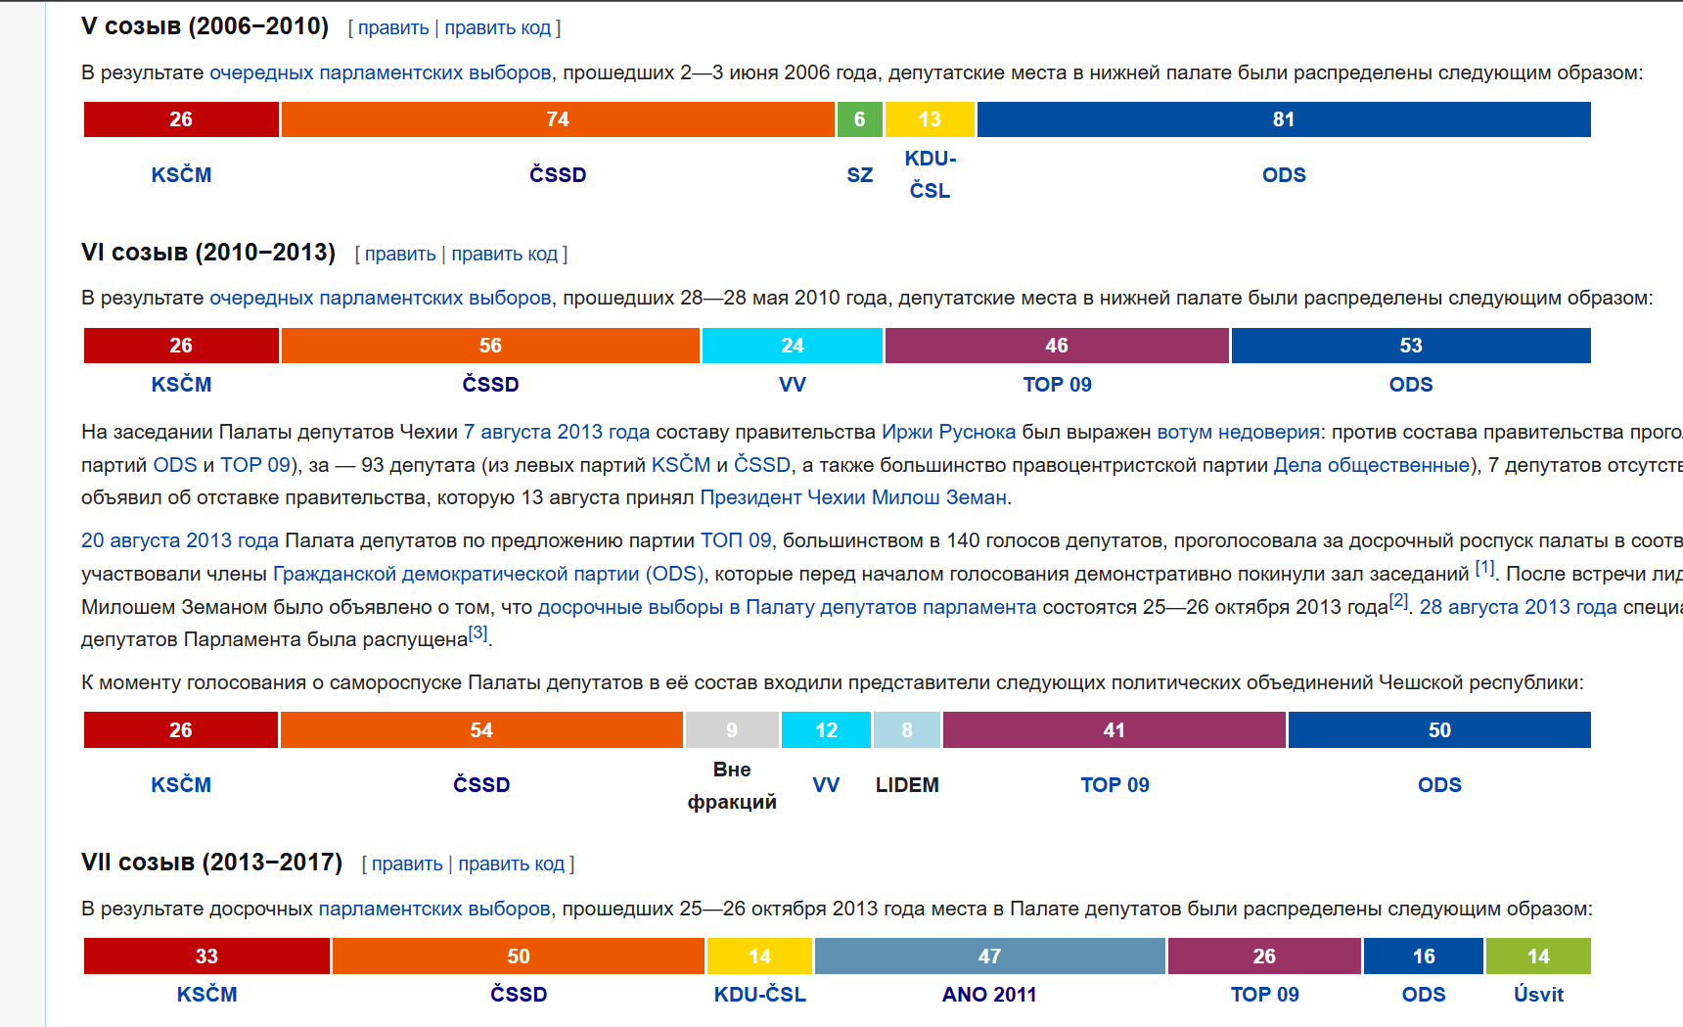Follow 'очередных парламентских выборов' link for 2010
Image resolution: width=1683 pixels, height=1027 pixels.
pyautogui.click(x=381, y=298)
